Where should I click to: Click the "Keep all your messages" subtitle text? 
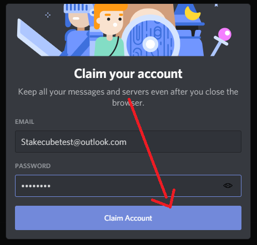[x=128, y=97]
